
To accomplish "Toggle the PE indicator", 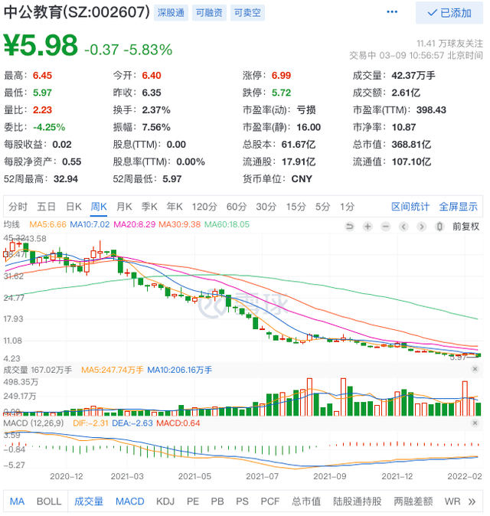I will 193,501.
